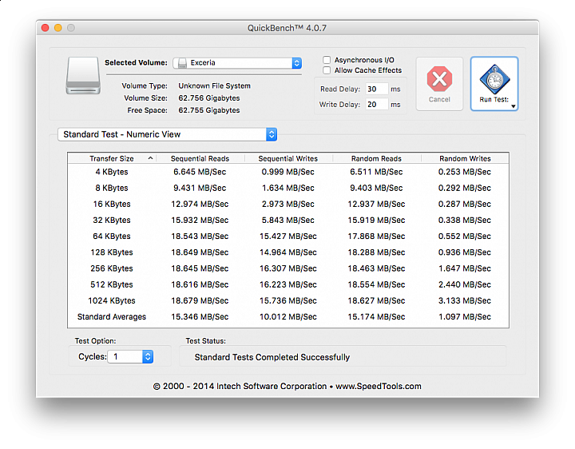Select the 16 KBytes row label

pyautogui.click(x=112, y=204)
